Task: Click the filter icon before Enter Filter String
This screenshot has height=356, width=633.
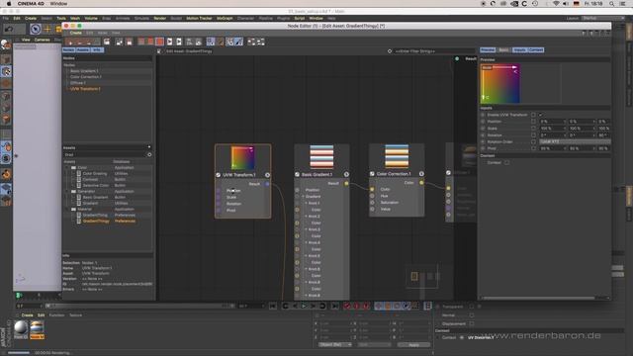Action: [x=390, y=51]
